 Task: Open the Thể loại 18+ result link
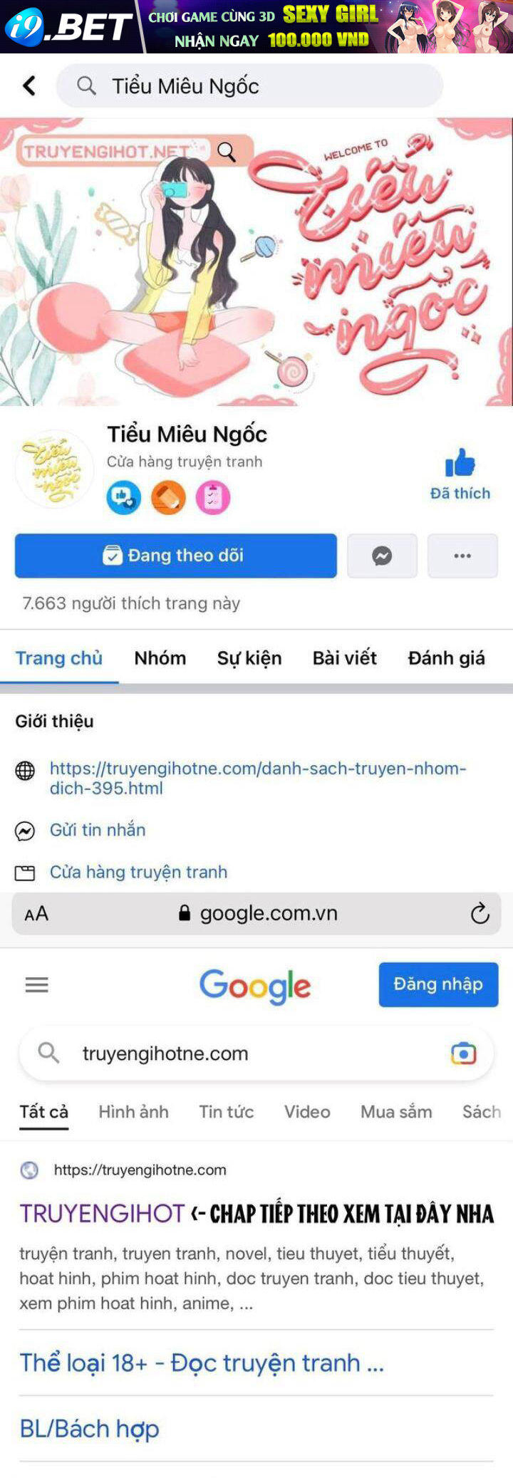(x=202, y=1362)
